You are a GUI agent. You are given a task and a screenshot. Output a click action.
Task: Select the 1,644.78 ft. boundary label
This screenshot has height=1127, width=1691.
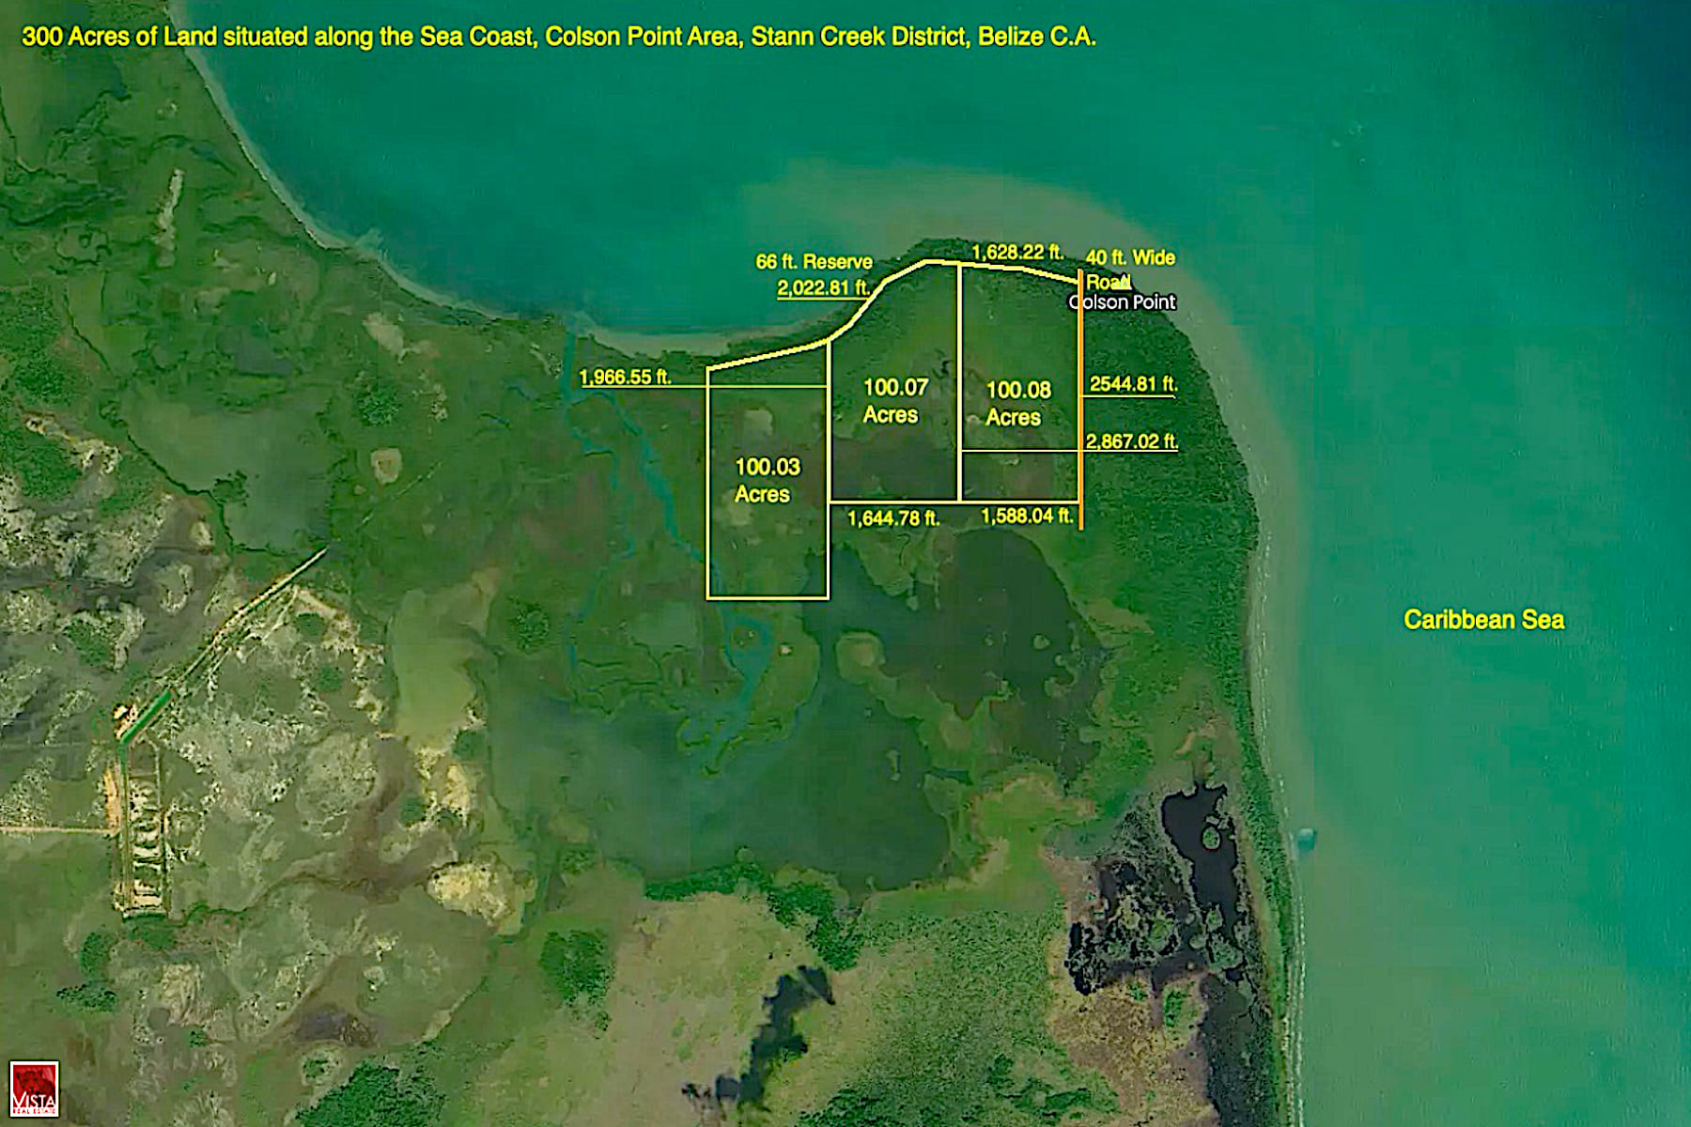click(892, 516)
